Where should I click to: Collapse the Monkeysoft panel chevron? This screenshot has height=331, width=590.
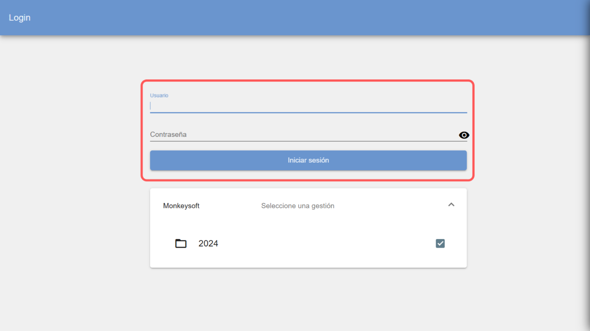click(451, 205)
